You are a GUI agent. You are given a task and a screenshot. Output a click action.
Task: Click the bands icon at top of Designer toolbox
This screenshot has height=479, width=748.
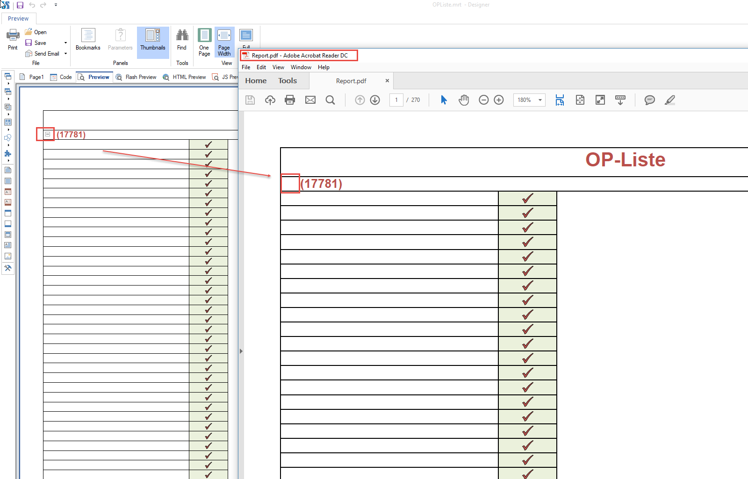(8, 76)
